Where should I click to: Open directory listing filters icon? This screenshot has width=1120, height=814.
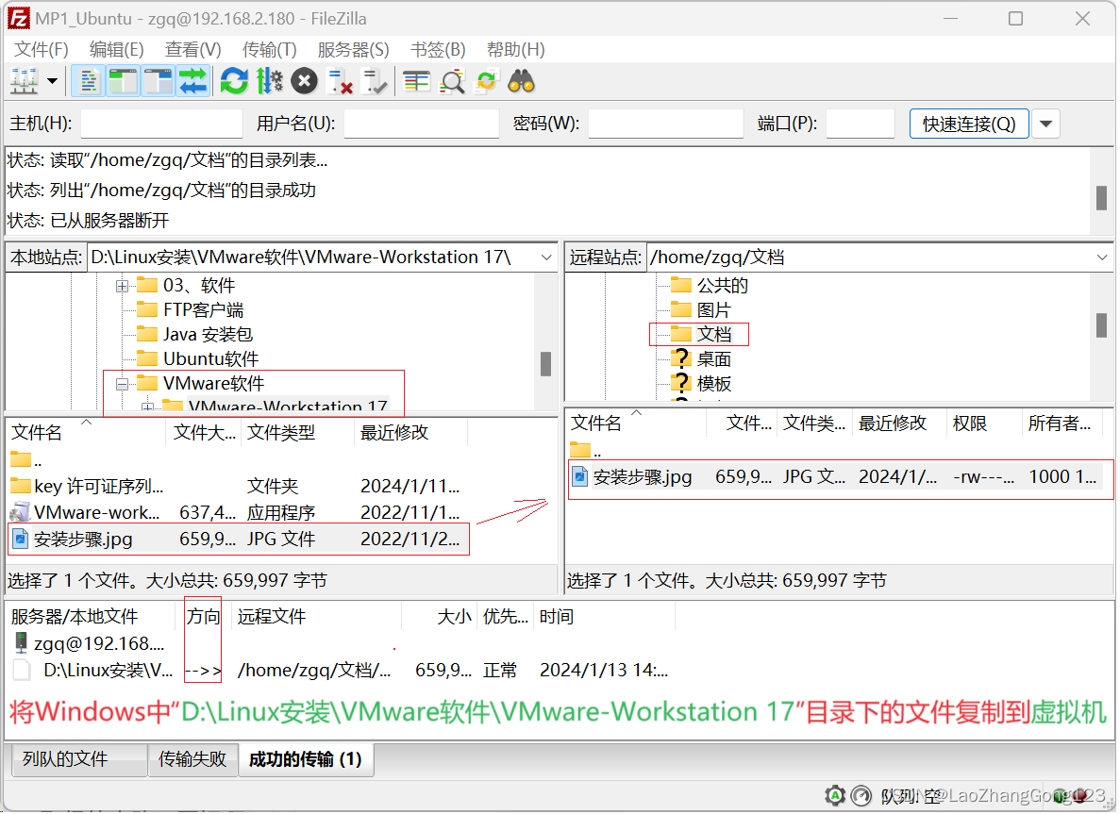[416, 81]
